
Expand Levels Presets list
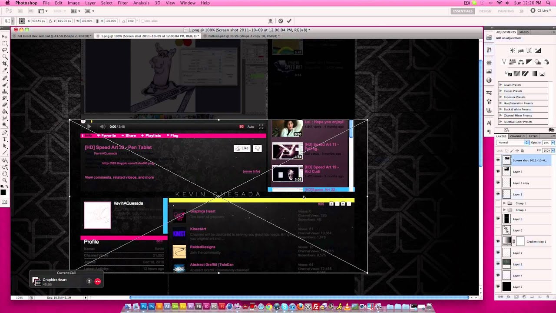click(x=500, y=85)
